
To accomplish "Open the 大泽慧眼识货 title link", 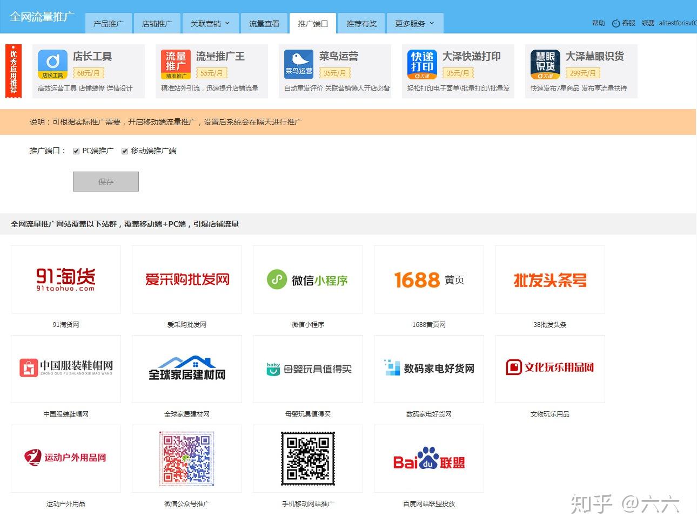I will pos(595,56).
